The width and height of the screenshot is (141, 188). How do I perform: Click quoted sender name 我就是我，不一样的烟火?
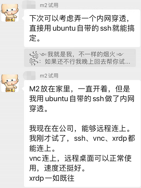[81, 54]
